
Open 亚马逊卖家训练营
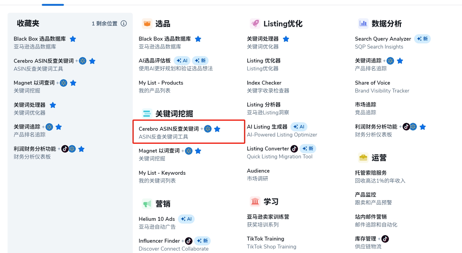[268, 217]
